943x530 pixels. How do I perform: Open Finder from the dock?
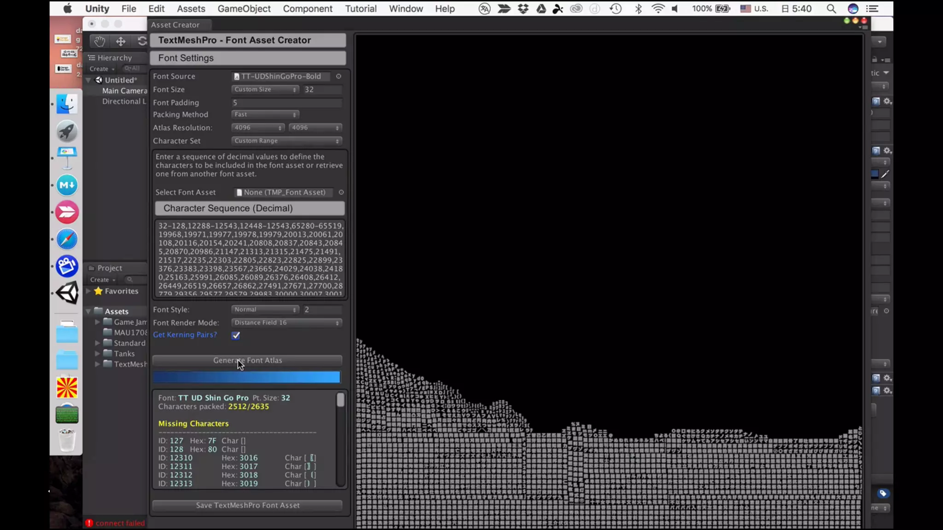67,104
